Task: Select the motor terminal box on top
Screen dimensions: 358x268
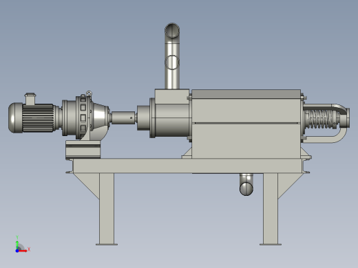Action: click(30, 99)
